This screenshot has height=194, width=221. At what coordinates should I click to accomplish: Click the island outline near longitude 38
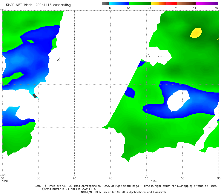click(x=59, y=59)
